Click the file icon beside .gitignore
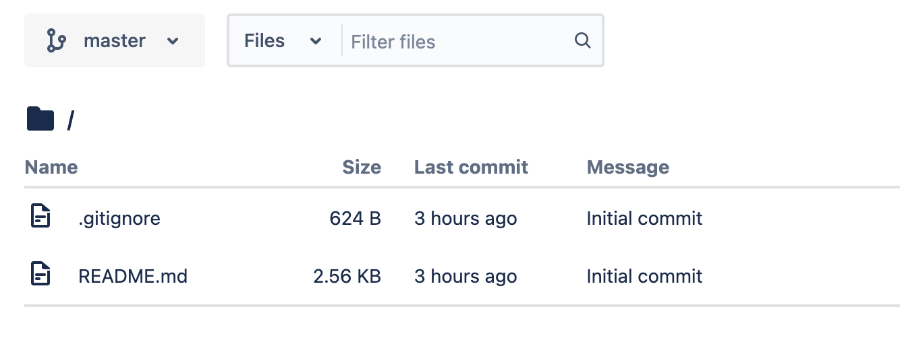Viewport: 900px width, 346px height. pyautogui.click(x=41, y=216)
